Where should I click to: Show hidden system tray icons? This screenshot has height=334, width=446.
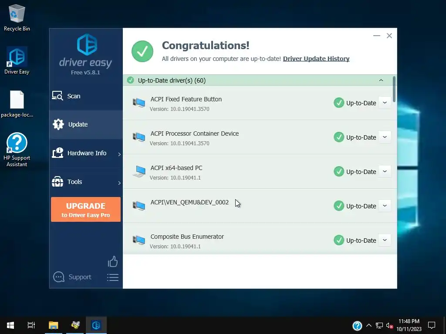pos(368,325)
